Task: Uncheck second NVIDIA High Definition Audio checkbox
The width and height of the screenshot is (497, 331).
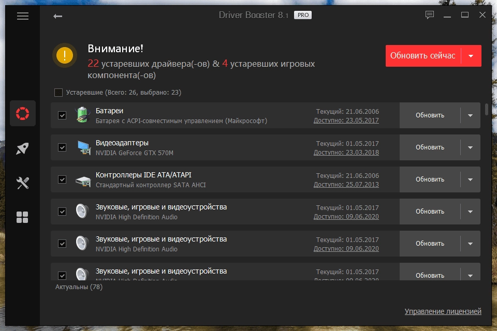Action: (x=62, y=244)
